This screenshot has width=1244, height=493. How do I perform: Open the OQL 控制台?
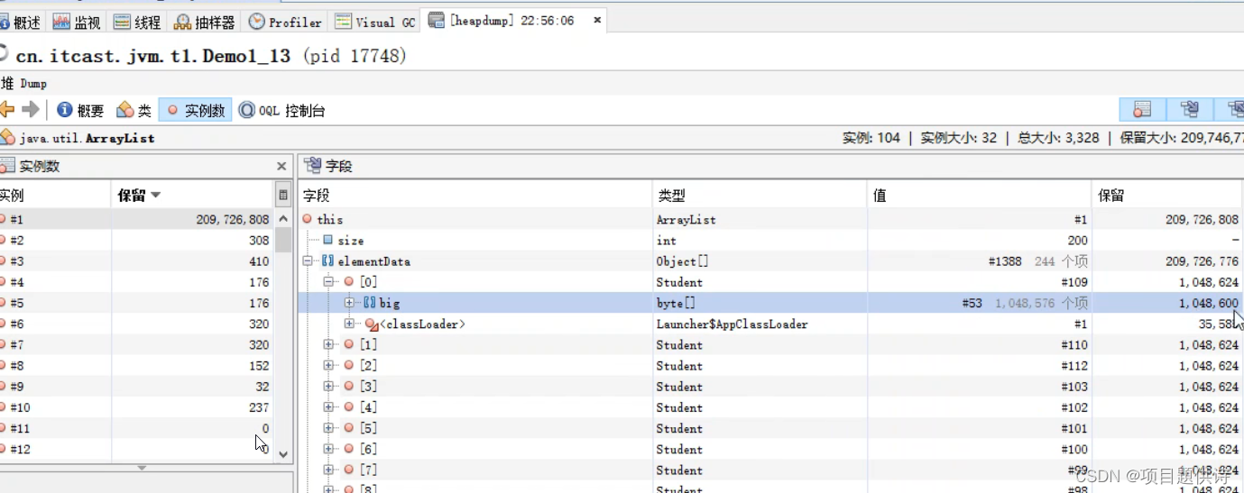281,110
